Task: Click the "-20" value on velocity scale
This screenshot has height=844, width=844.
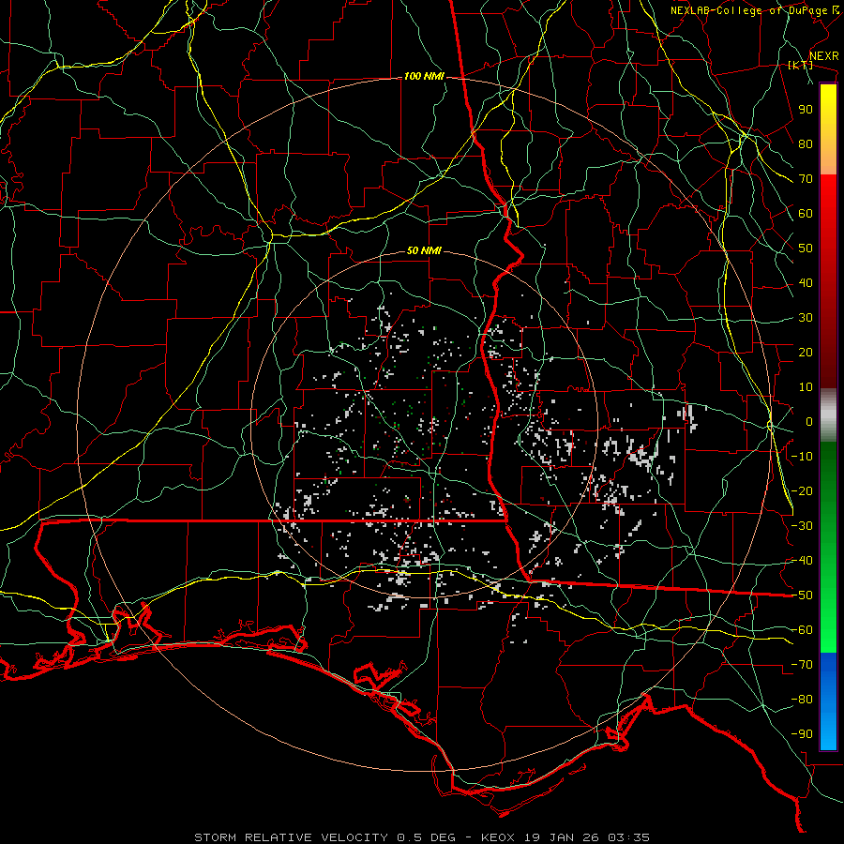Action: click(x=802, y=491)
